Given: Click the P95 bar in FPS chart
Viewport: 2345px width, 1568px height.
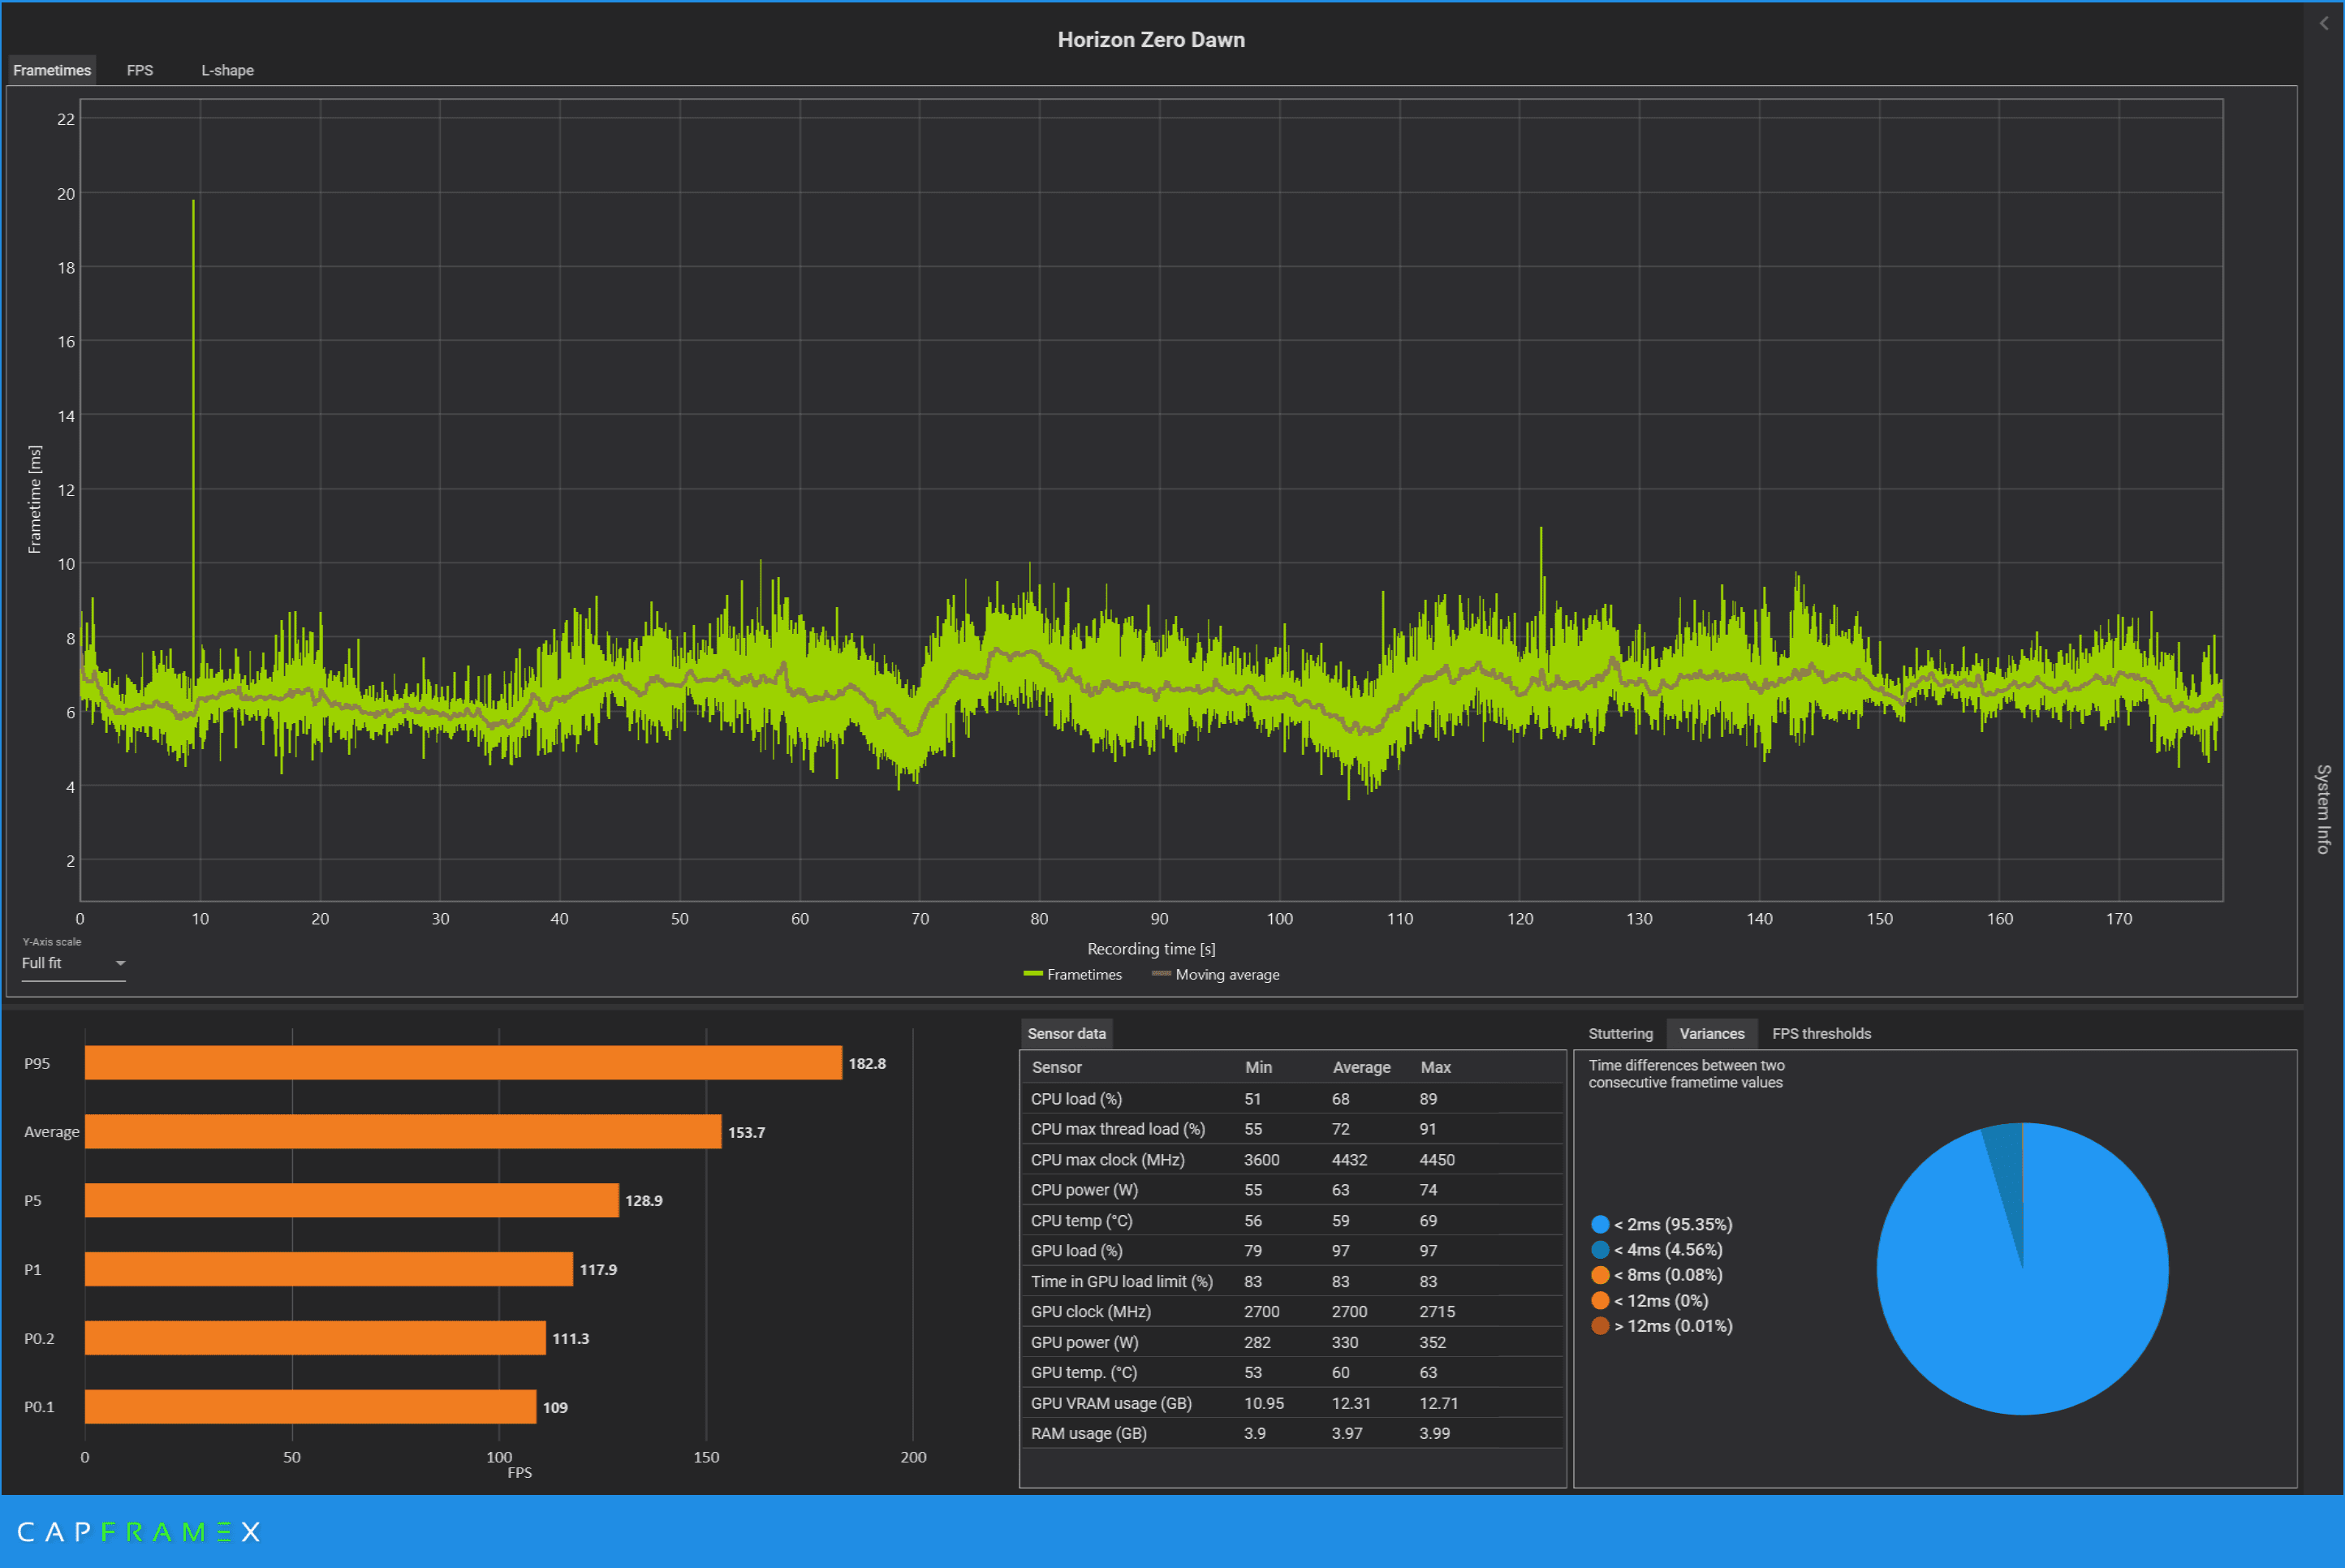Looking at the screenshot, I should coord(463,1063).
